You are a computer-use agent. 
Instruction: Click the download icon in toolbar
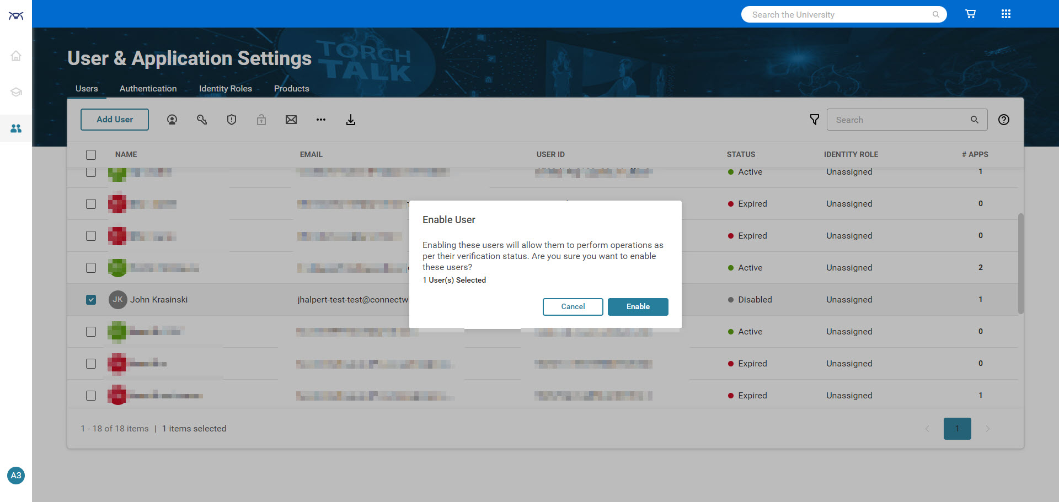click(x=351, y=120)
